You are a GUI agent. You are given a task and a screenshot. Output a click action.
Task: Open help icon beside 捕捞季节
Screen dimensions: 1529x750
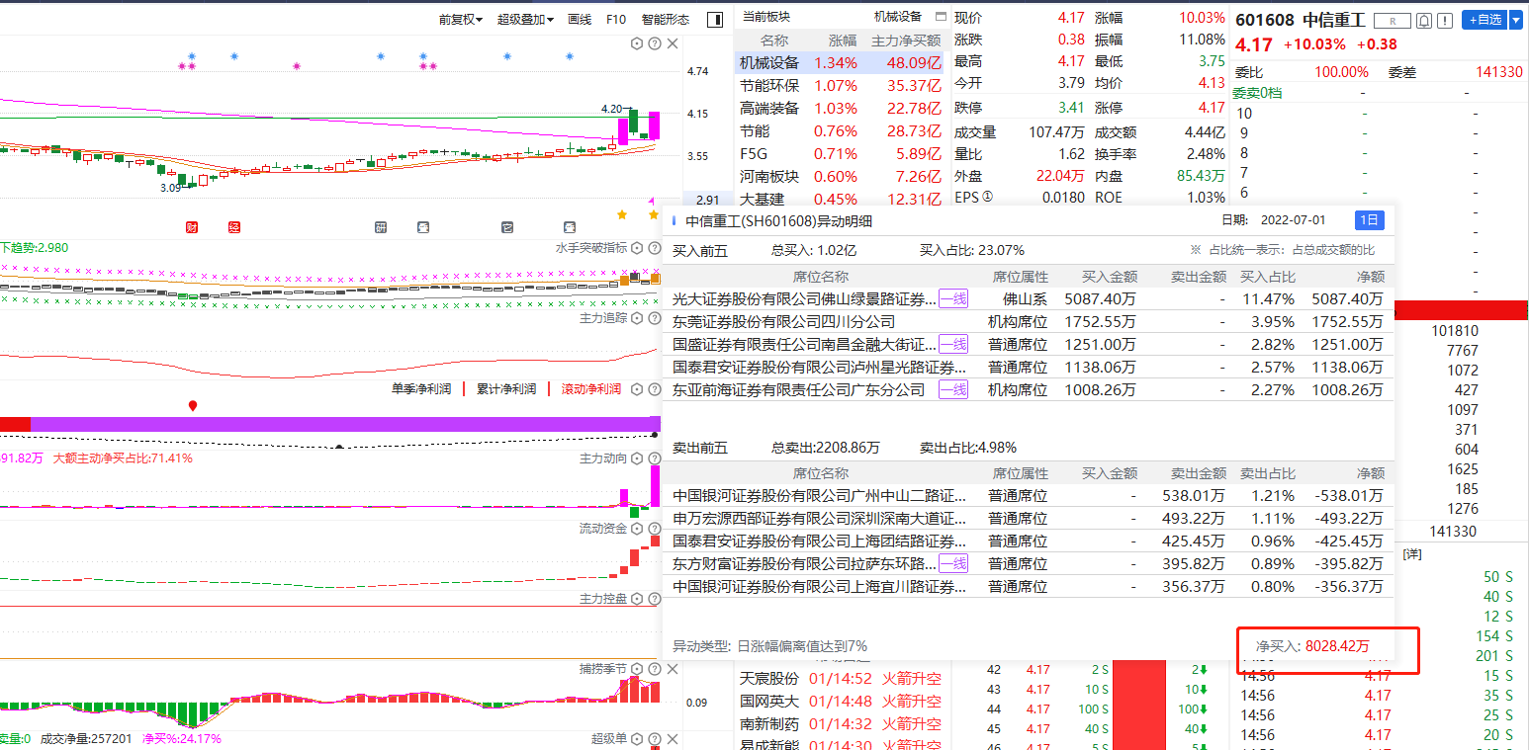(654, 669)
